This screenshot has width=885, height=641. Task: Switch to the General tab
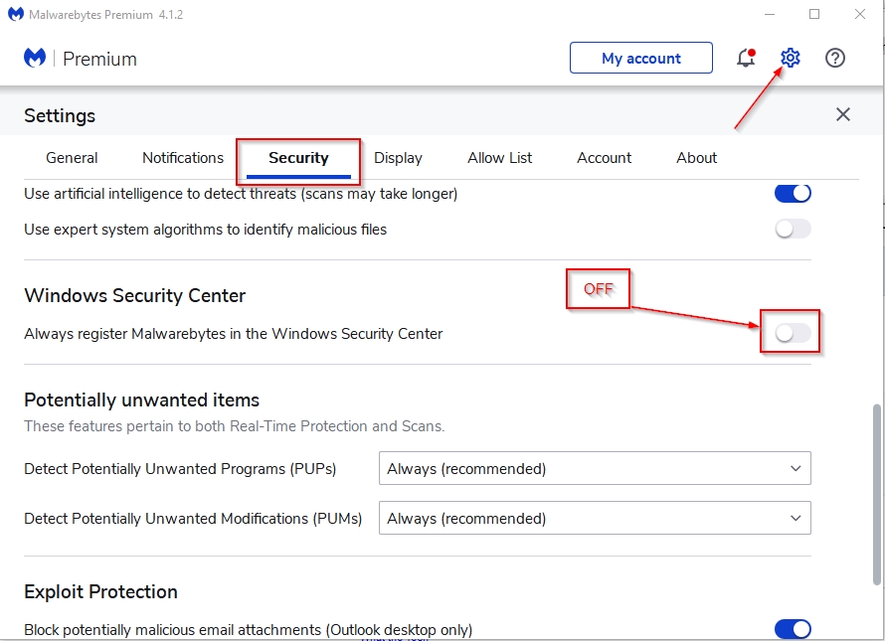(x=72, y=158)
